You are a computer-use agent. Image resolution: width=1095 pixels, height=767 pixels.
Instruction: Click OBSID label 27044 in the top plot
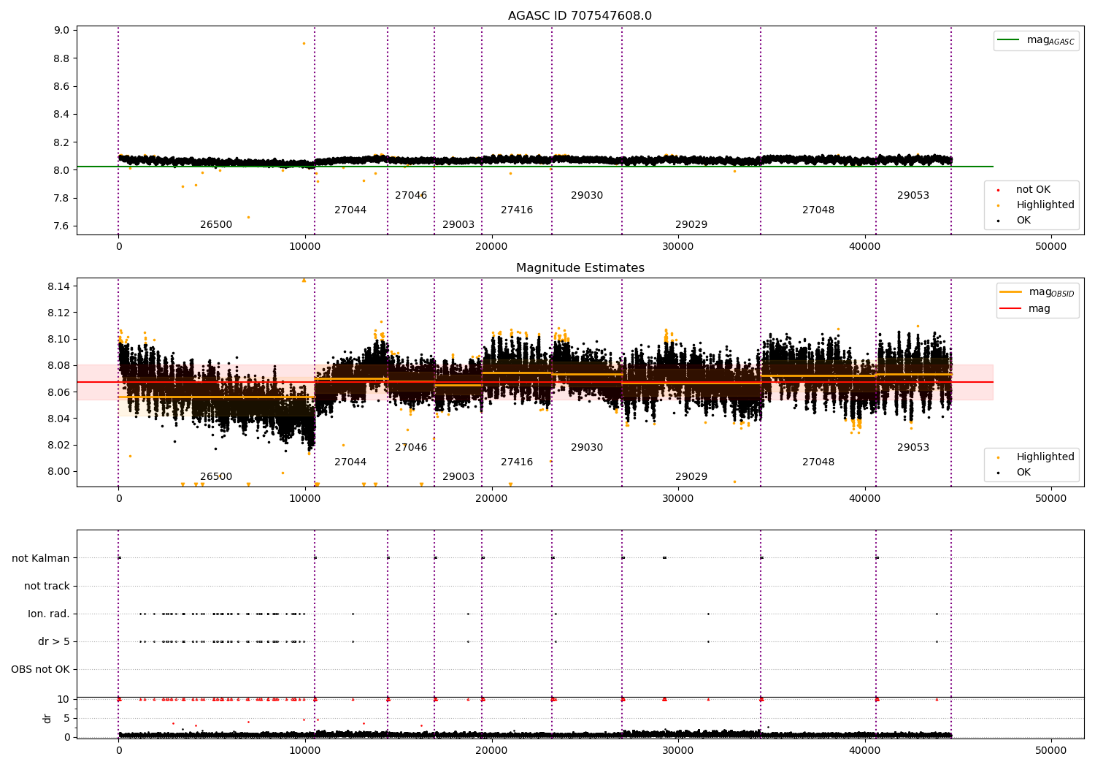(350, 210)
